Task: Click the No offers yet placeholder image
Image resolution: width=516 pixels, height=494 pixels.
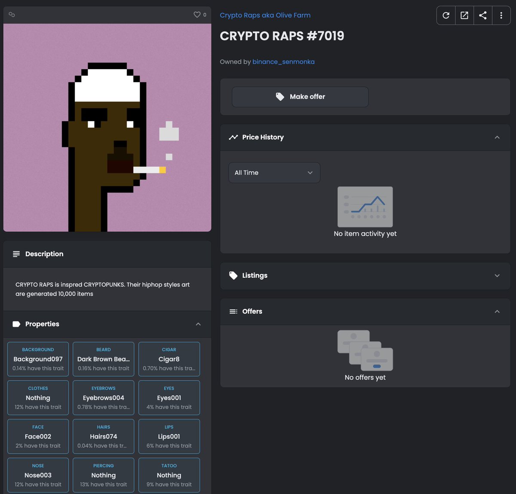Action: (x=365, y=350)
